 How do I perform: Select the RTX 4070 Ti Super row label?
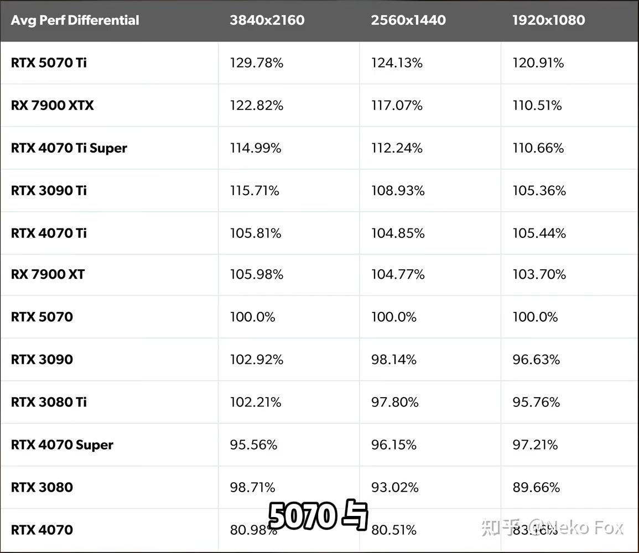pos(69,148)
